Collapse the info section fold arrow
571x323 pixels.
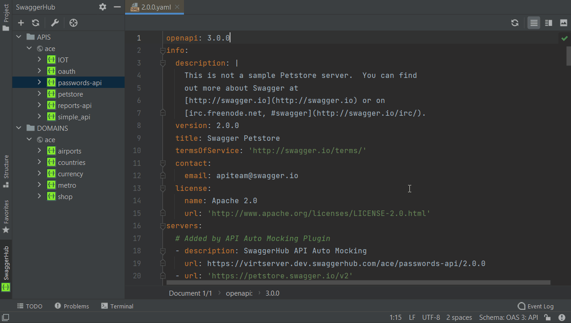[x=162, y=50]
